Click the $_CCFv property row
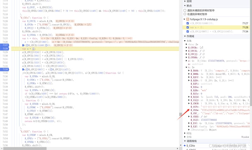Viewport: 252px width, 150px height. 220,107
